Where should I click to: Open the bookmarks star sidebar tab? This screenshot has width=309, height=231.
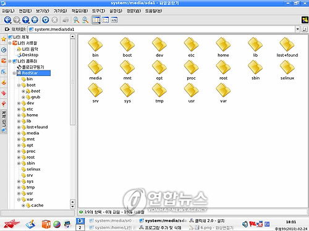4,39
